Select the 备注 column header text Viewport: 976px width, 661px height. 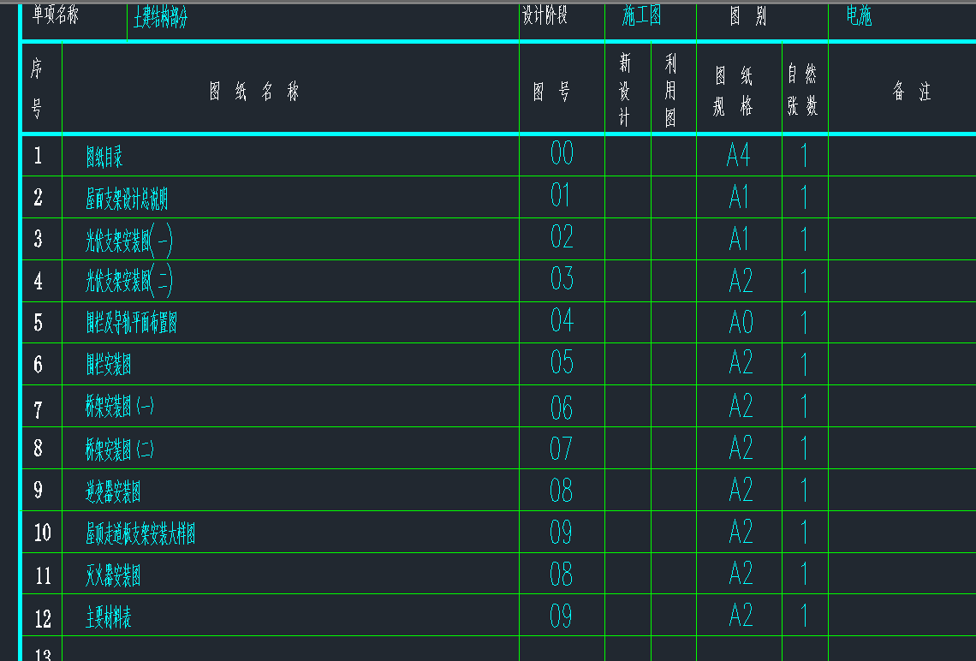[x=911, y=92]
